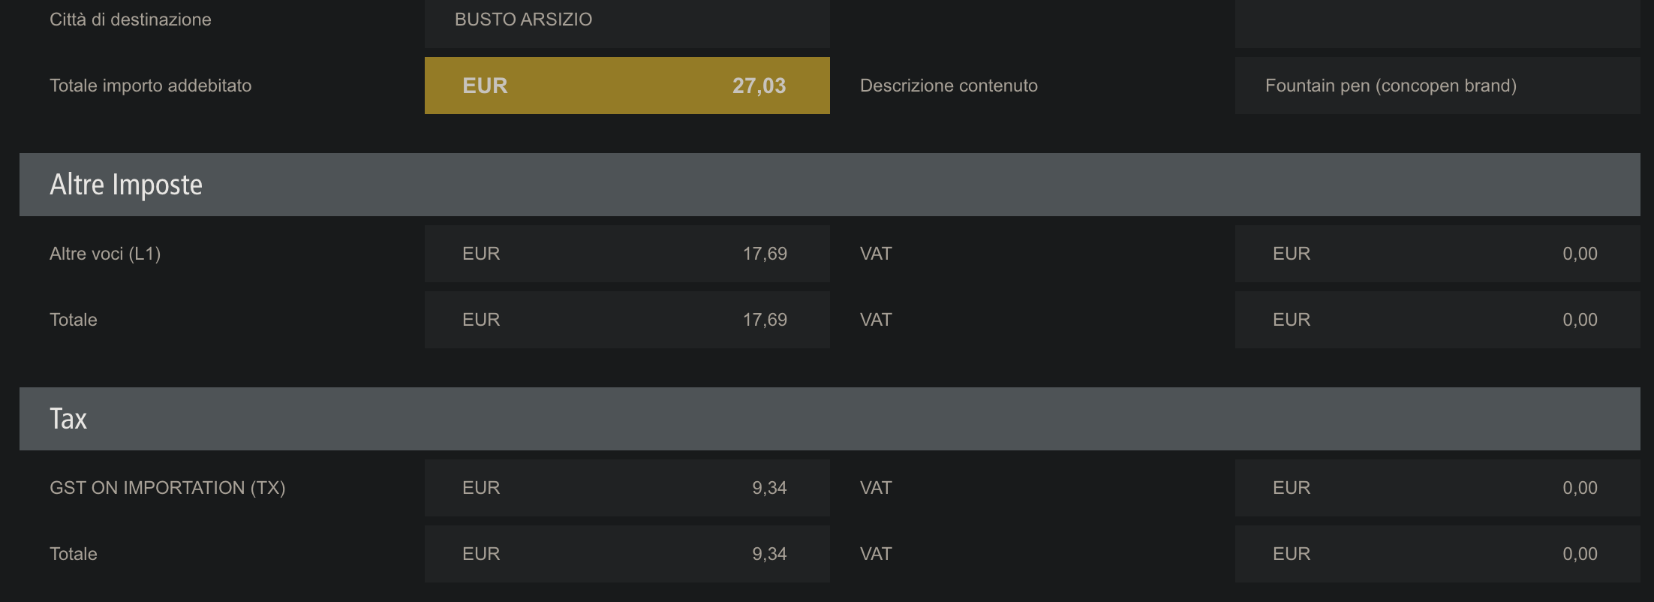This screenshot has height=602, width=1654.
Task: Select the VAT amount field in Altre voci row
Action: pyautogui.click(x=1436, y=254)
